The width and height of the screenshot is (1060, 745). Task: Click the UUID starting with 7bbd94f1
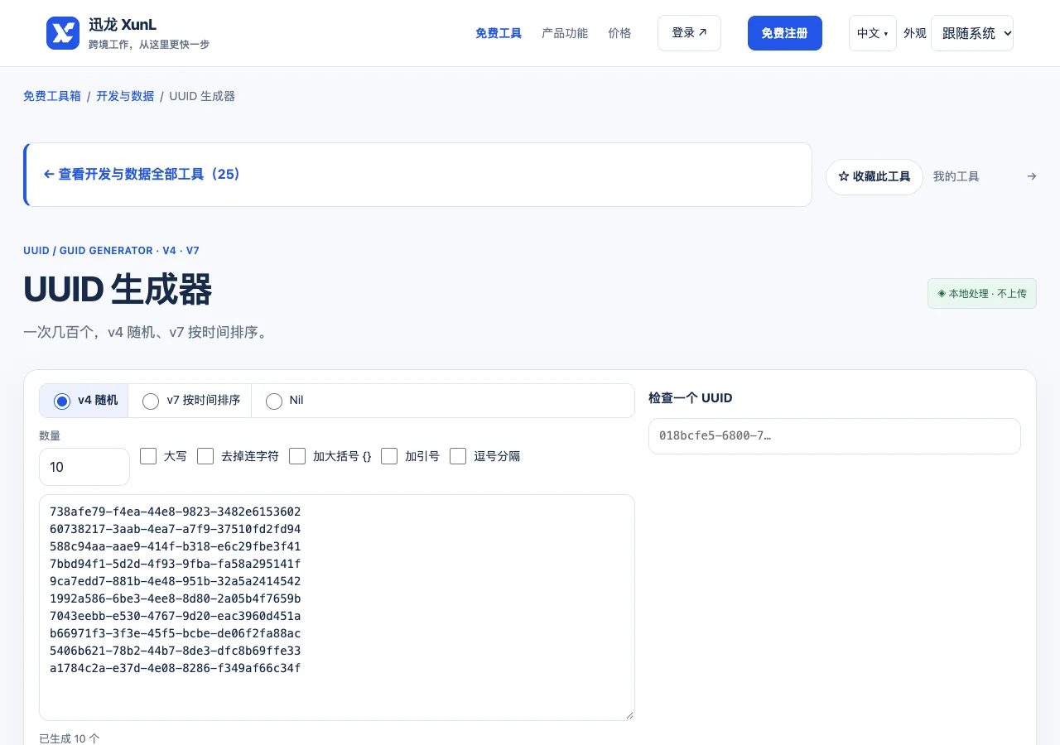click(x=176, y=564)
